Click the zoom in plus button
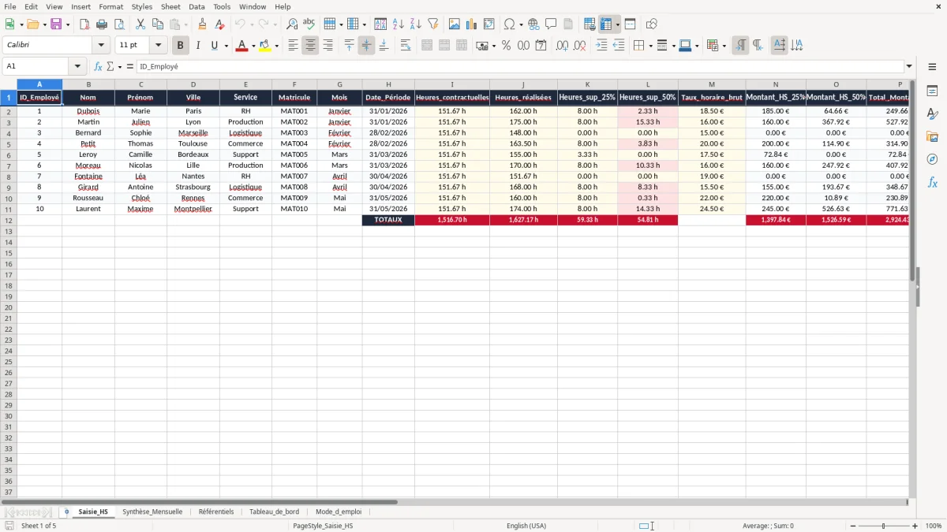 pyautogui.click(x=915, y=526)
